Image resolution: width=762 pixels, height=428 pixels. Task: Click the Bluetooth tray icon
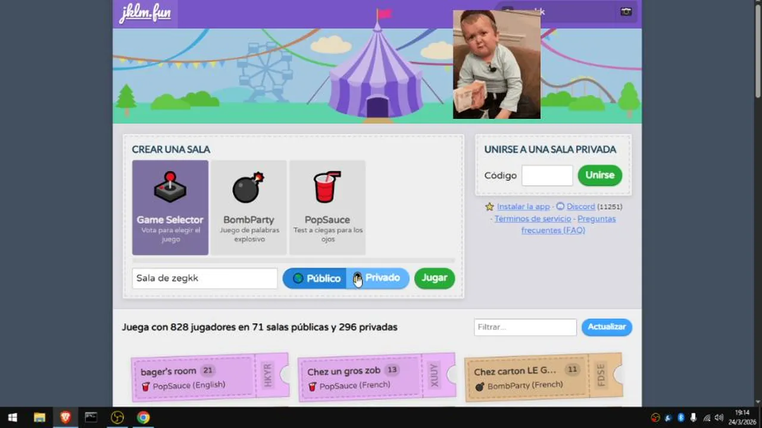coord(681,418)
